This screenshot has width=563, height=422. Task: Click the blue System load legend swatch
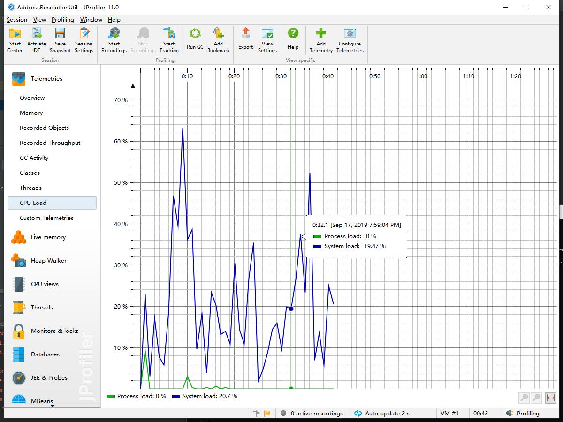tap(176, 396)
